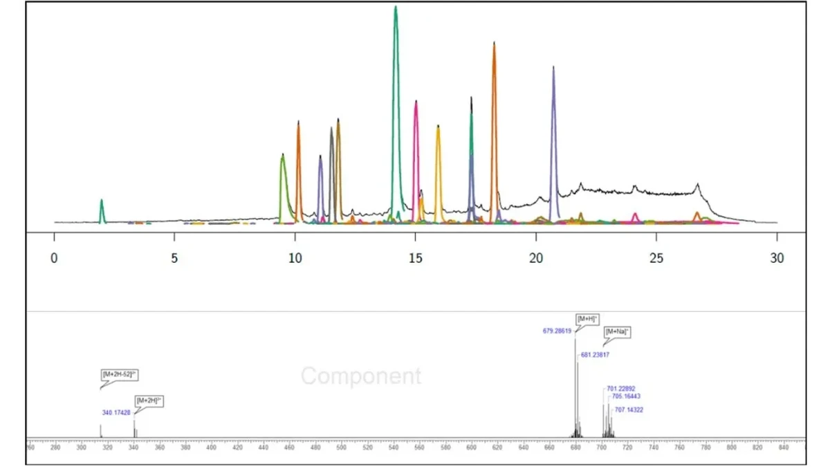The image size is (830, 467).
Task: Select the 705.16443 m/z value
Action: 627,396
